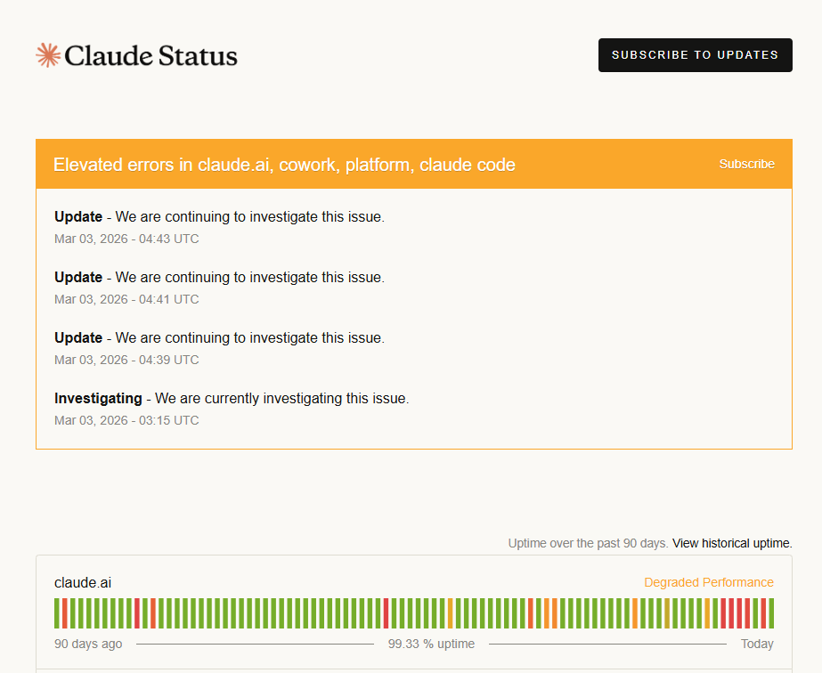
Task: Click the 99.33 % uptime text
Action: [x=431, y=644]
